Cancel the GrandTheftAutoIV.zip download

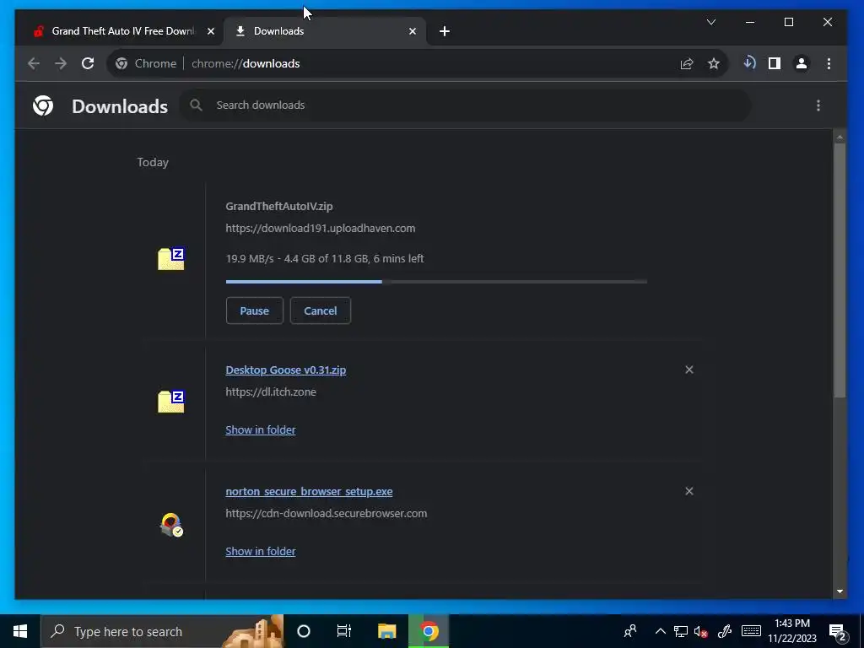pos(320,310)
